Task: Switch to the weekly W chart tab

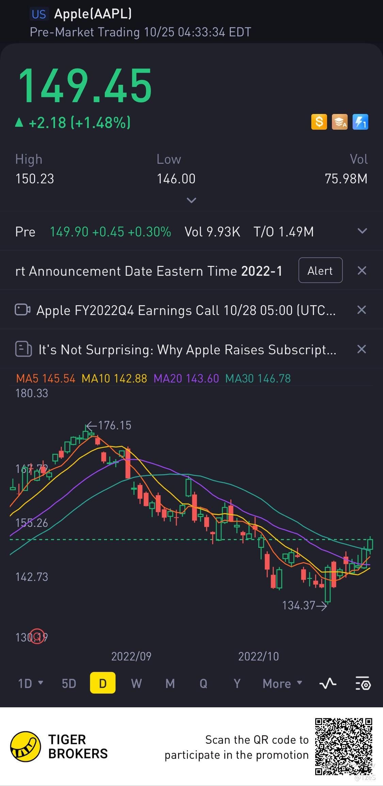Action: (x=136, y=683)
